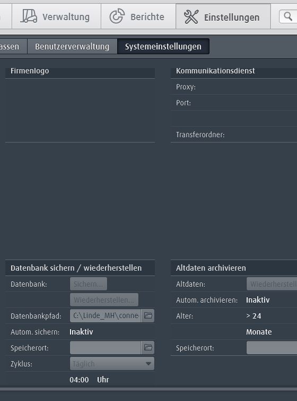Select the Systemeinstellungen sub-tab

click(x=163, y=47)
